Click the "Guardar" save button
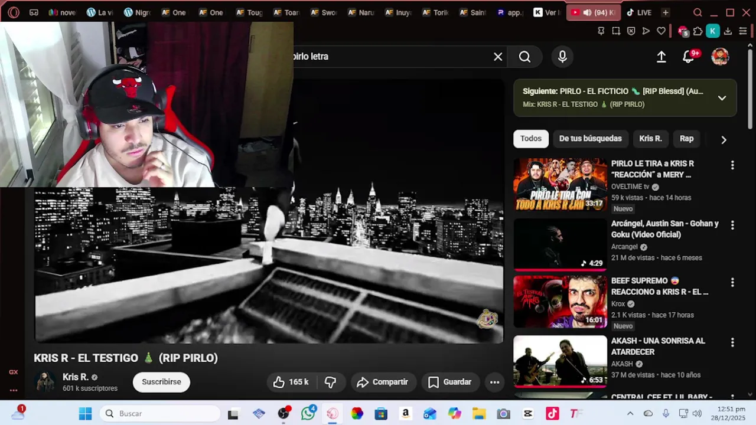The image size is (756, 425). [450, 382]
